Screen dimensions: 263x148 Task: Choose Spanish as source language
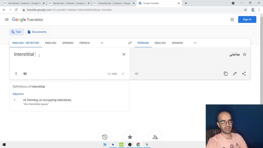coord(68,43)
